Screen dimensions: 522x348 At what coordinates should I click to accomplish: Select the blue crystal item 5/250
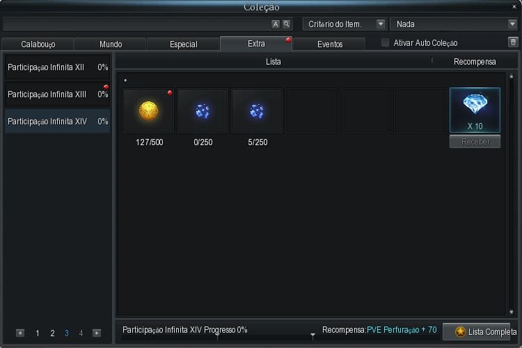tap(257, 110)
